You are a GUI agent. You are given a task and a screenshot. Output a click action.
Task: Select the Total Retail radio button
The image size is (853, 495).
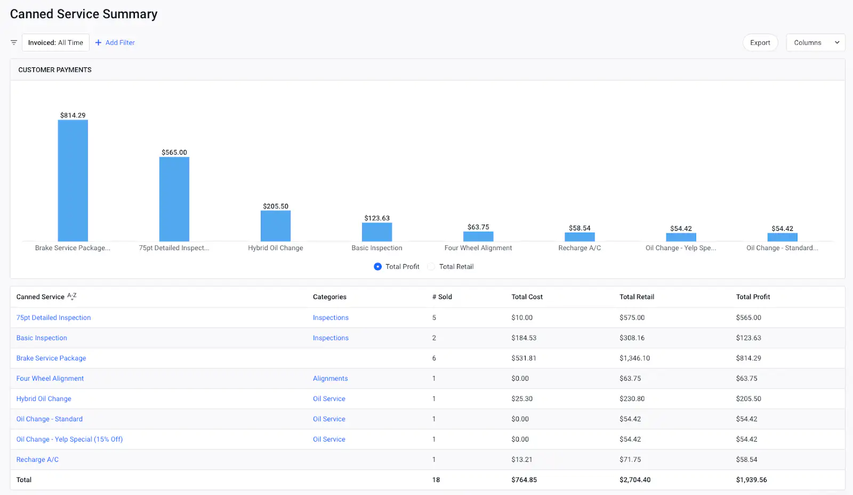(431, 267)
